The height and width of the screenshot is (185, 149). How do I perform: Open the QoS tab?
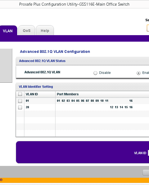pyautogui.click(x=27, y=31)
